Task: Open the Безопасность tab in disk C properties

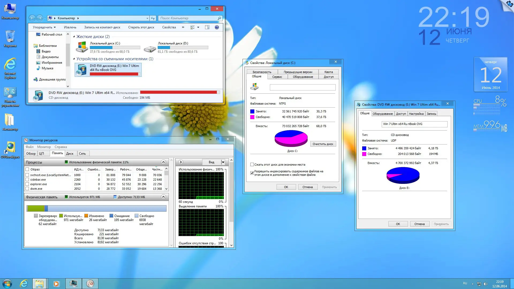Action: [x=262, y=72]
